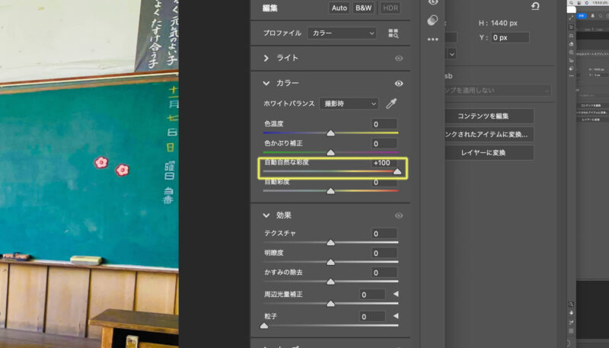
Task: Pick the white balance eyedropper tool
Action: [x=391, y=104]
